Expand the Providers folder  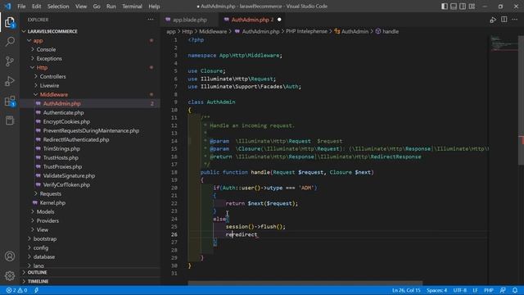click(x=47, y=220)
